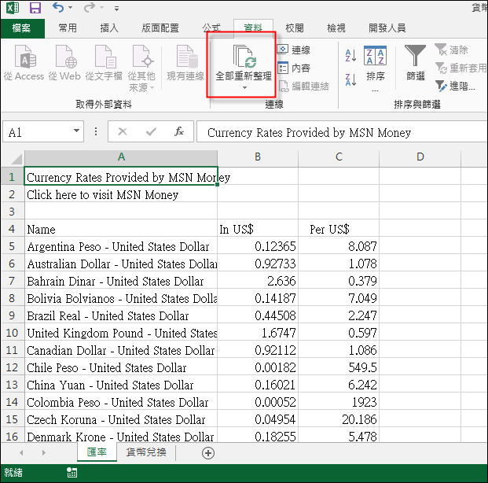Select cell 'Argentina Peso - United States Dollar'

[x=121, y=247]
